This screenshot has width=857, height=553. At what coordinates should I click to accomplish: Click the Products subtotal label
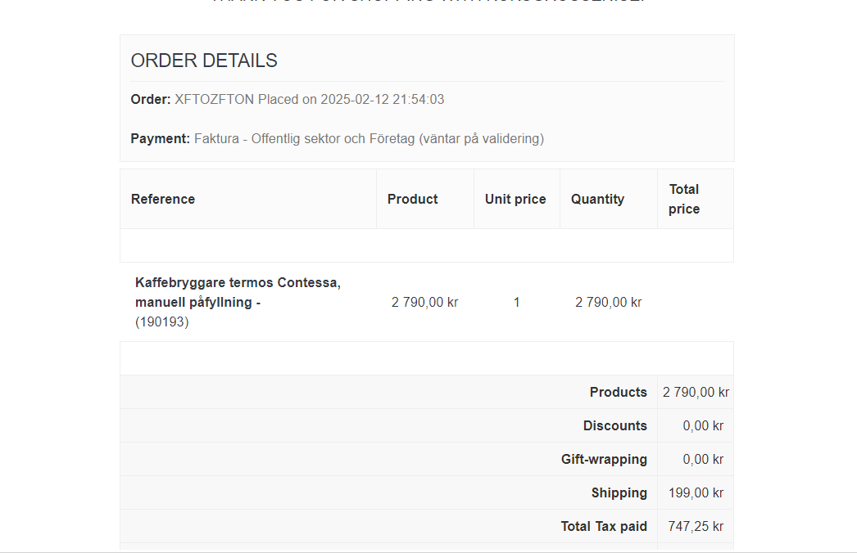pyautogui.click(x=618, y=392)
